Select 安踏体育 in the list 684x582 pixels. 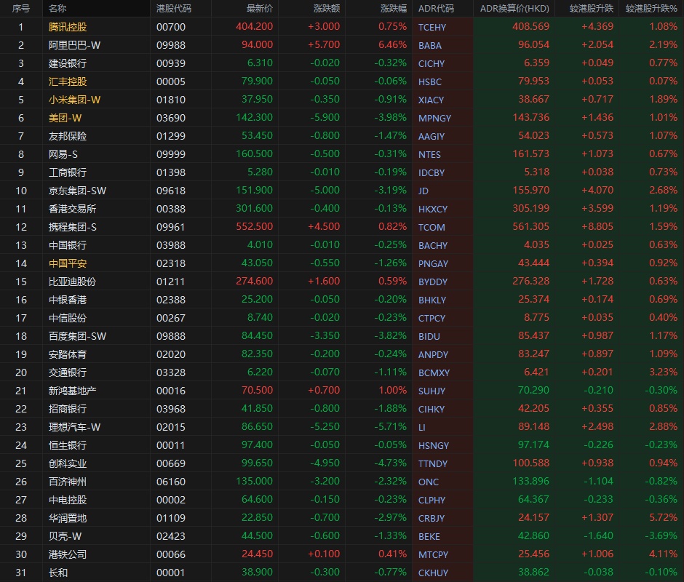68,354
